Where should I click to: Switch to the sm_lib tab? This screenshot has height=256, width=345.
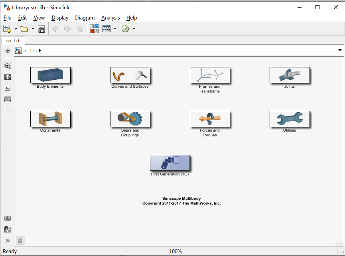pos(13,40)
